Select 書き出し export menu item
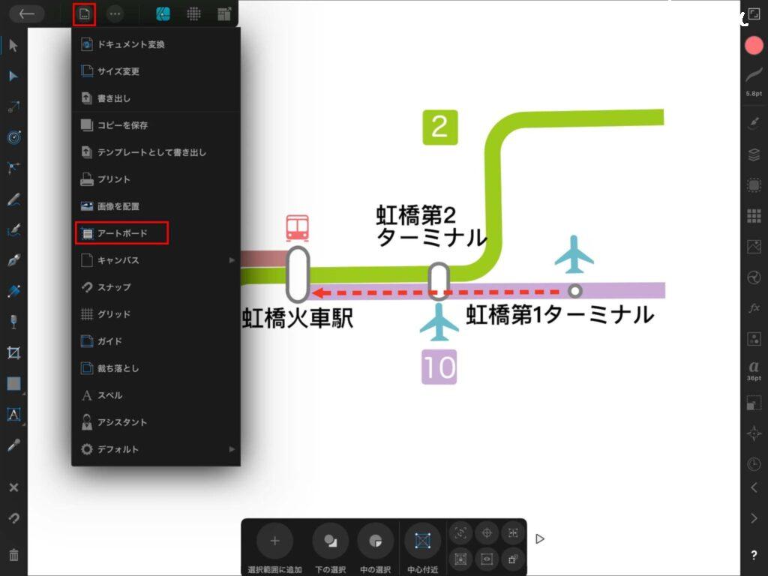 click(114, 98)
